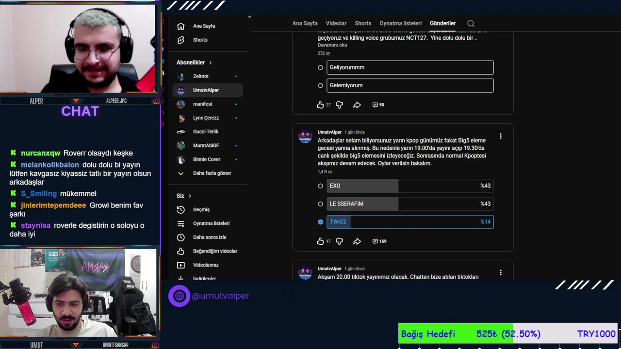Like the Geliyorummm poll post

pos(320,105)
